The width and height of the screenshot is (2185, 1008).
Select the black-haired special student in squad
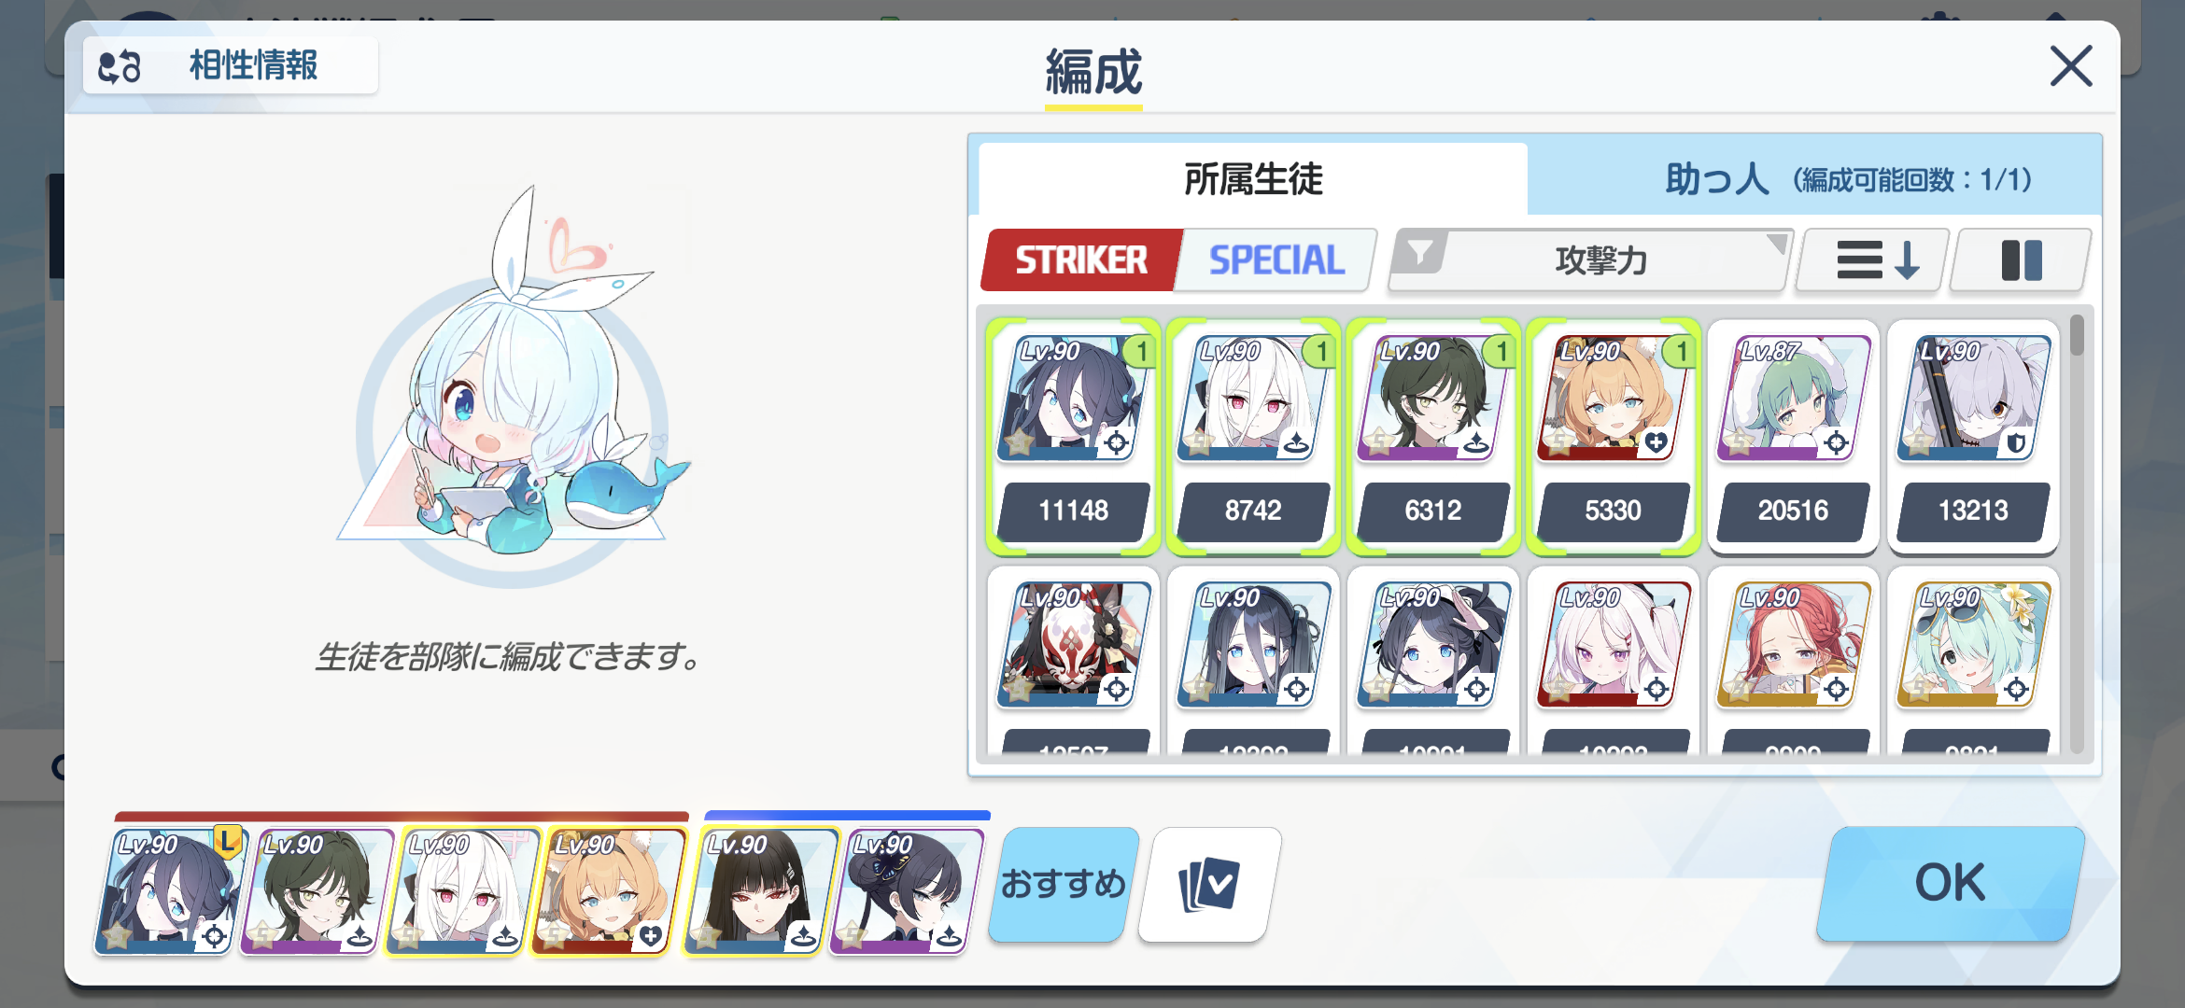(756, 890)
